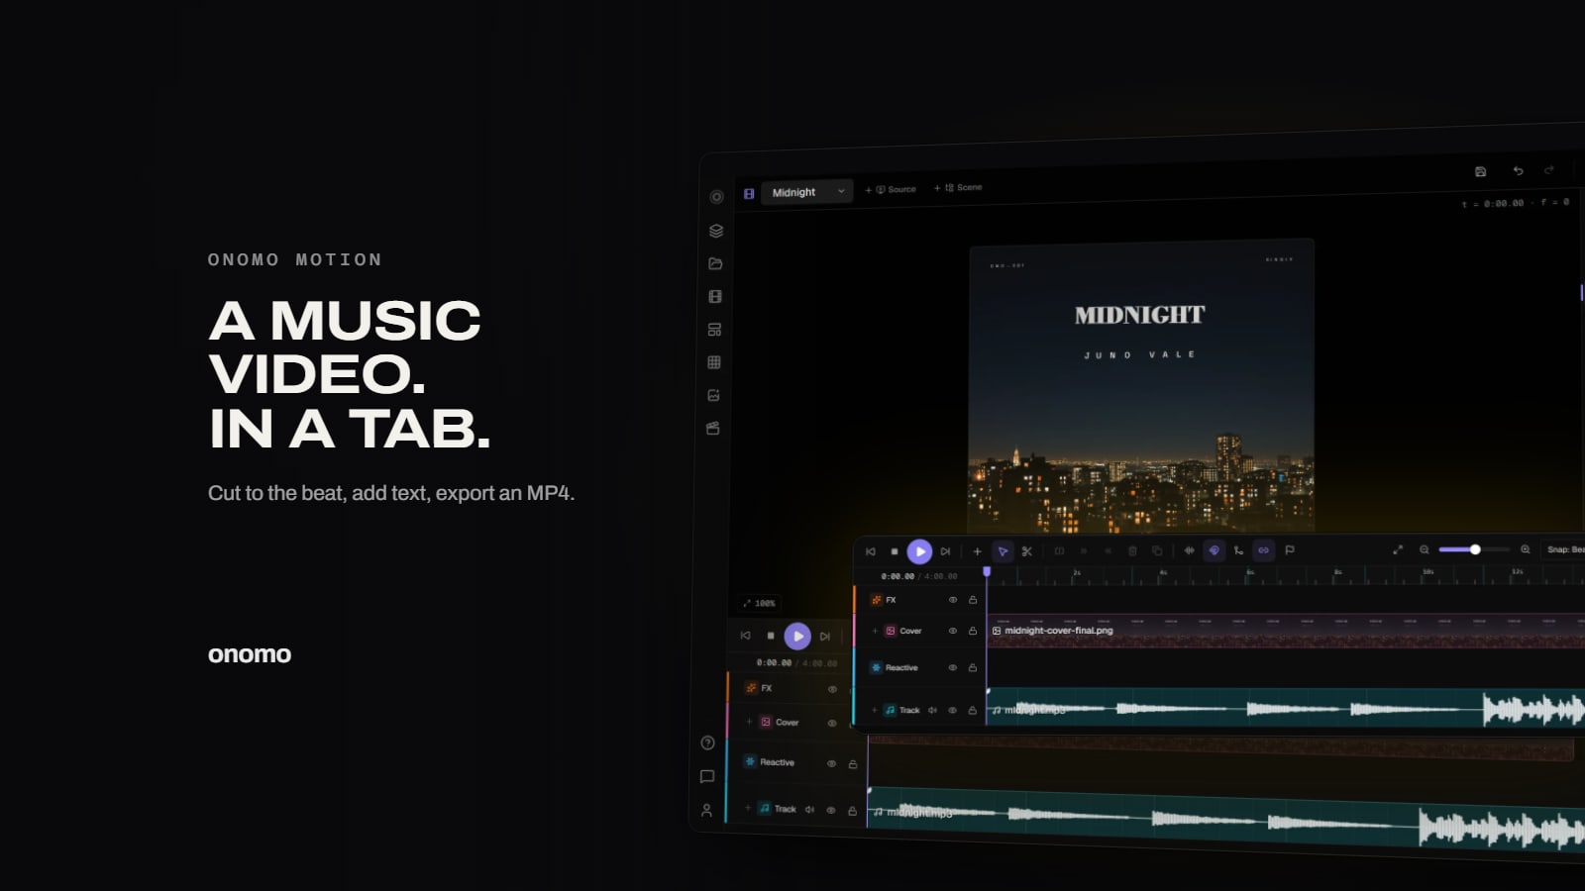The height and width of the screenshot is (891, 1585).
Task: Click the zoom in magnifier icon
Action: coord(1526,549)
